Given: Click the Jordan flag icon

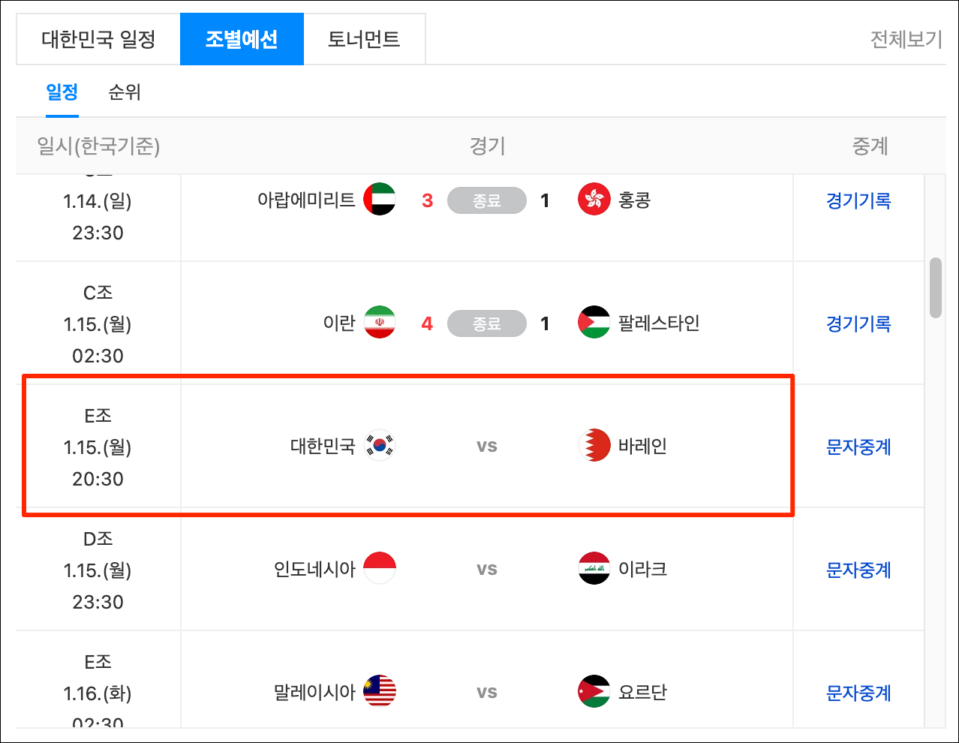Looking at the screenshot, I should click(594, 691).
